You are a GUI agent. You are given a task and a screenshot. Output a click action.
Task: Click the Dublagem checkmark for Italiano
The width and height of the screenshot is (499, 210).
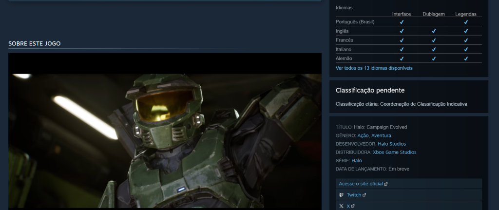433,50
